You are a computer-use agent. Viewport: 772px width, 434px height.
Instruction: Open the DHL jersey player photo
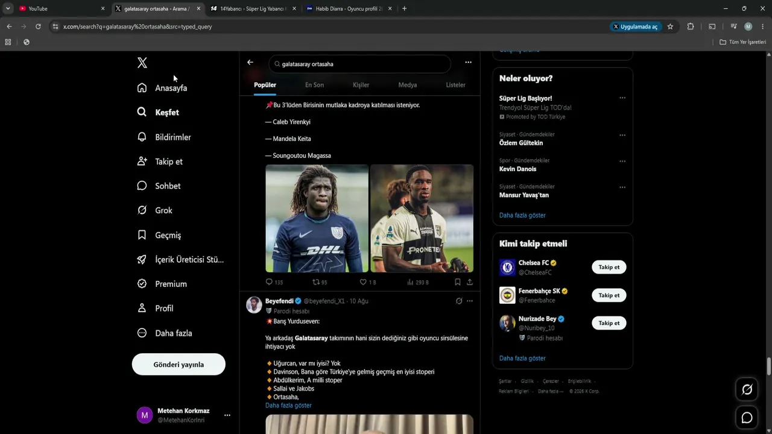pos(317,218)
